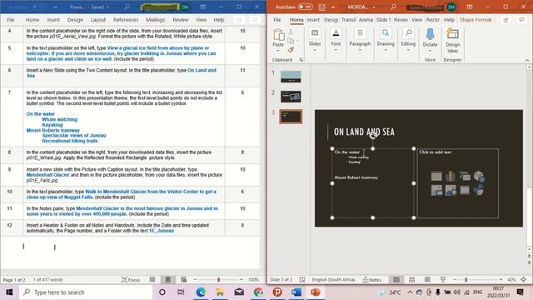The width and height of the screenshot is (533, 300).
Task: Click the English (South Africa) language button
Action: (x=333, y=280)
